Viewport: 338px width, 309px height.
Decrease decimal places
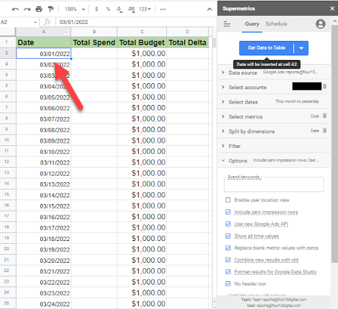coord(119,9)
